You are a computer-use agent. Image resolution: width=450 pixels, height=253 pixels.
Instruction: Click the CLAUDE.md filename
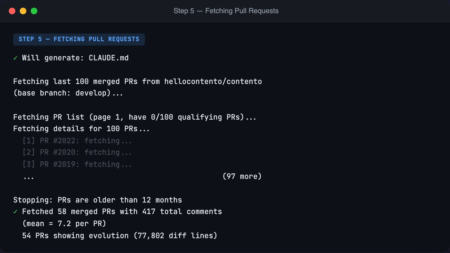(109, 58)
